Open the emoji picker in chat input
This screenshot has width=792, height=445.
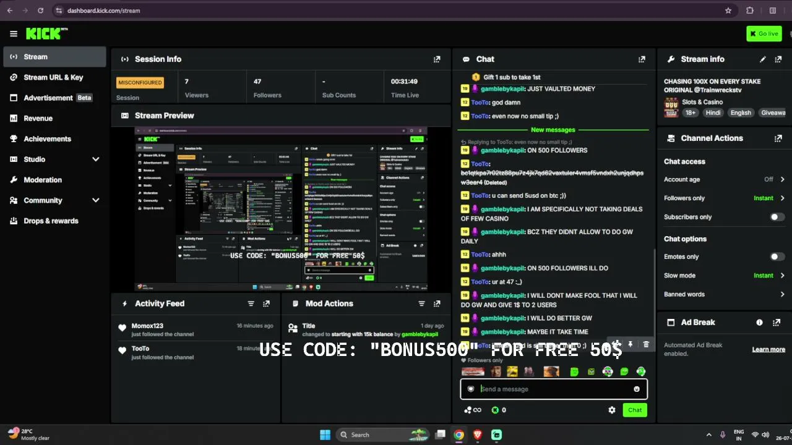point(637,389)
